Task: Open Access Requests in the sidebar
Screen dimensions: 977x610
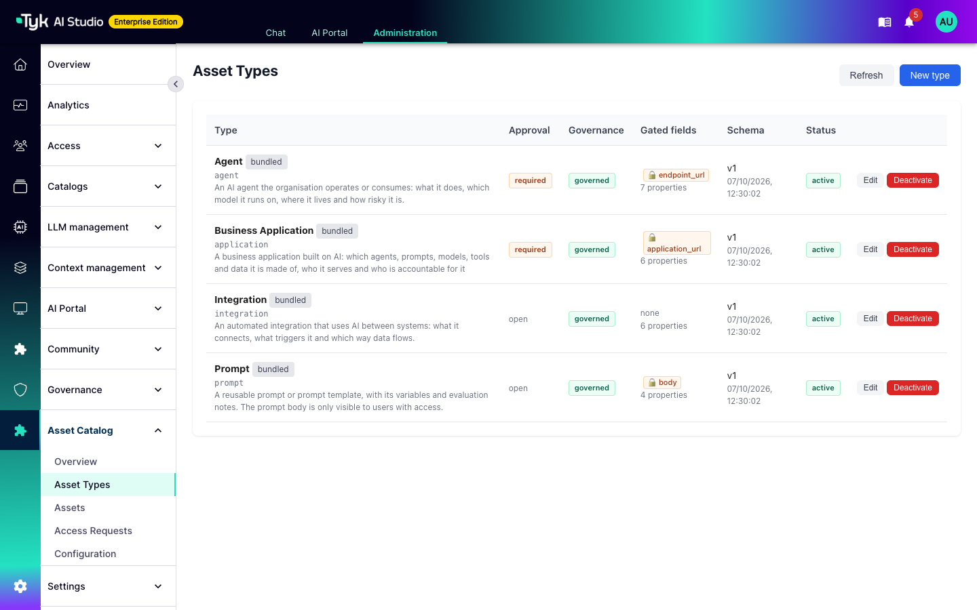Action: [109, 531]
